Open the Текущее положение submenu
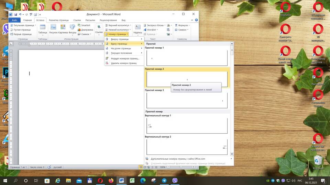 (124, 53)
